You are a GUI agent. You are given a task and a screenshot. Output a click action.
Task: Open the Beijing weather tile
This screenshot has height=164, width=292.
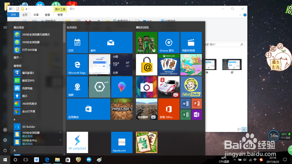pyautogui.click(x=122, y=64)
